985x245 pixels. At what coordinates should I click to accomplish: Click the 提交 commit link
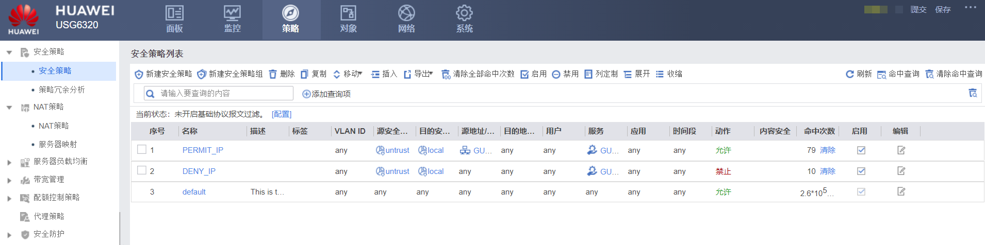pos(918,10)
